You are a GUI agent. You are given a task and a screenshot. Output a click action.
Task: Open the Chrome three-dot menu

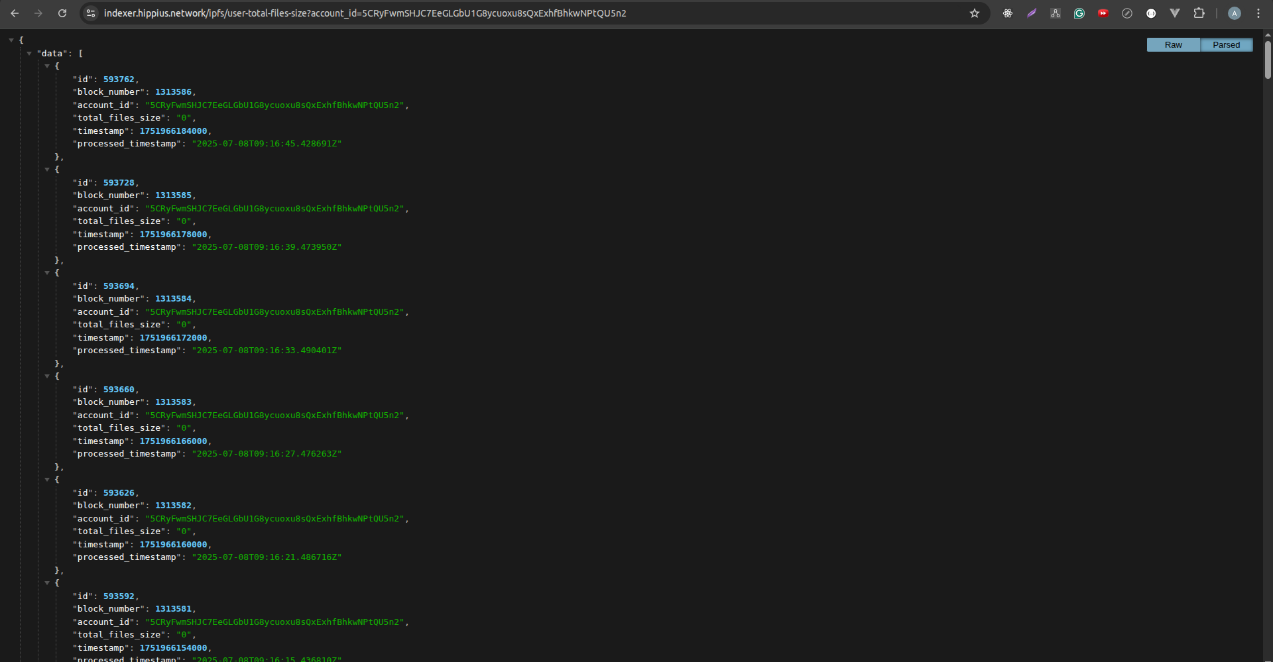[x=1258, y=13]
